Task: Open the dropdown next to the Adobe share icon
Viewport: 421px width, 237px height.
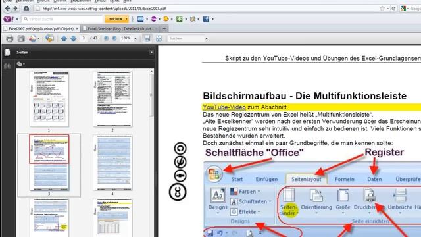Action: coord(39,38)
